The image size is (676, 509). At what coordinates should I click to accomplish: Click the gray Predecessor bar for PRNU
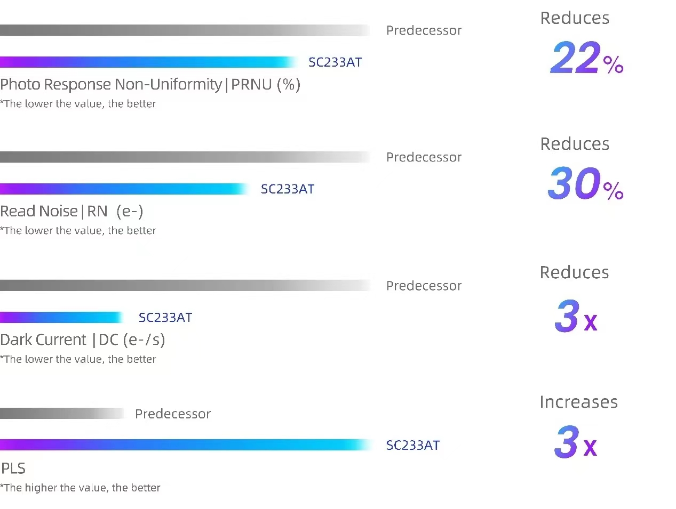click(x=184, y=30)
